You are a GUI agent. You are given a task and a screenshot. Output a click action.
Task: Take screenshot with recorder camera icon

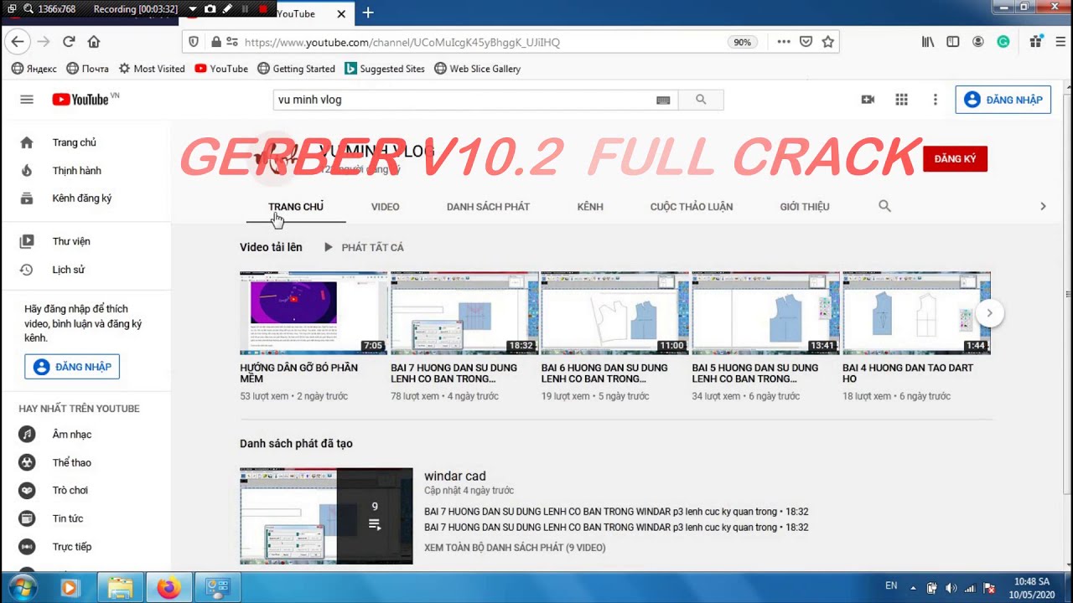coord(210,9)
